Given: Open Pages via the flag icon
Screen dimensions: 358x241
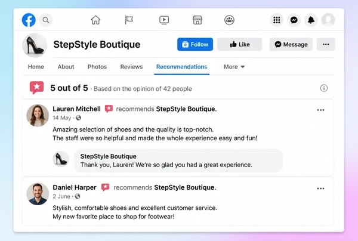Looking at the screenshot, I should point(129,20).
